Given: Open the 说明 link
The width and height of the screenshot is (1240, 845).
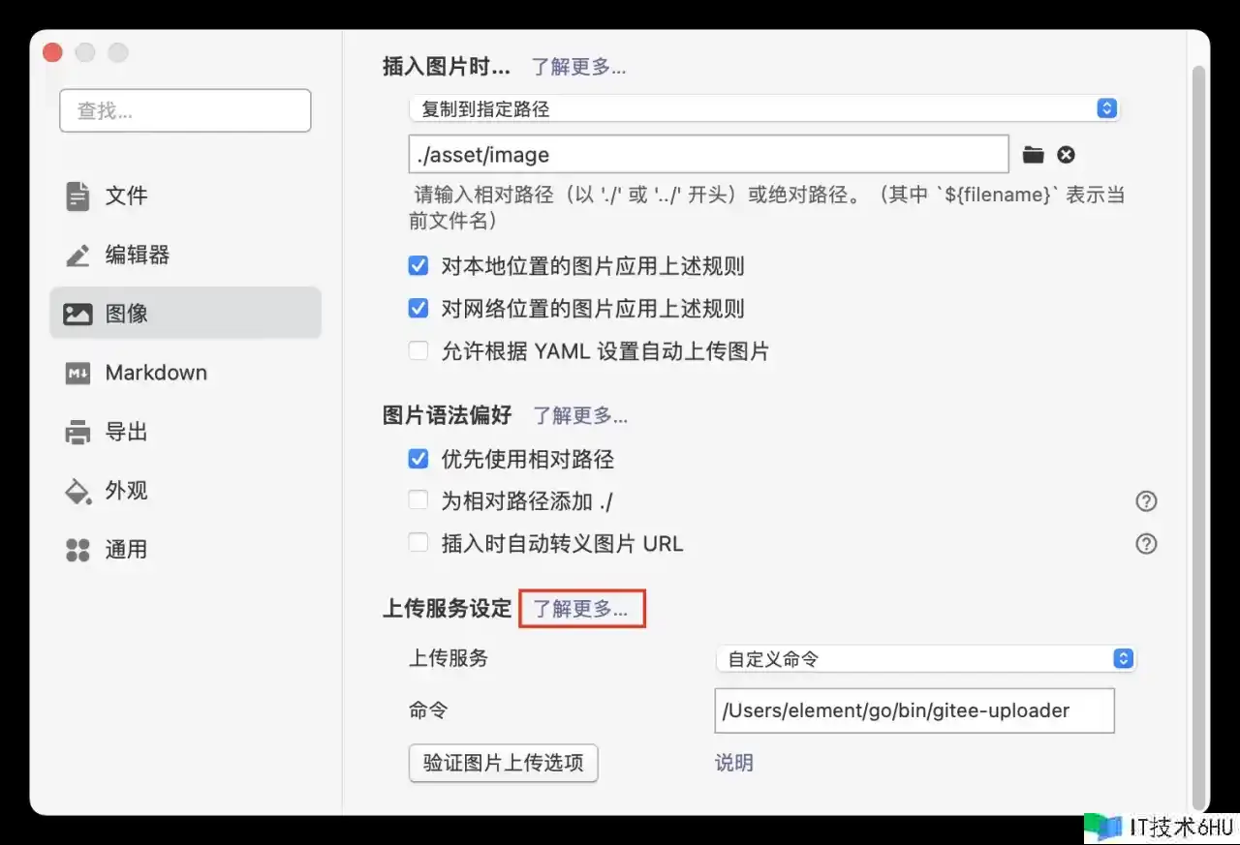Looking at the screenshot, I should click(x=734, y=763).
